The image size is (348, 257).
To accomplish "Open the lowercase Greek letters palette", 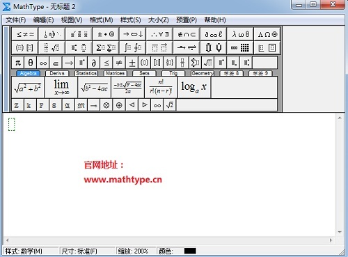I will coord(240,34).
